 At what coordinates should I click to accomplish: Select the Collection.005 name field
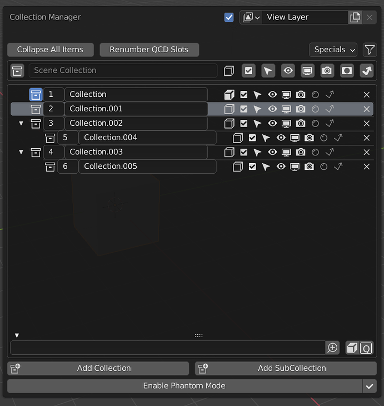pyautogui.click(x=148, y=167)
